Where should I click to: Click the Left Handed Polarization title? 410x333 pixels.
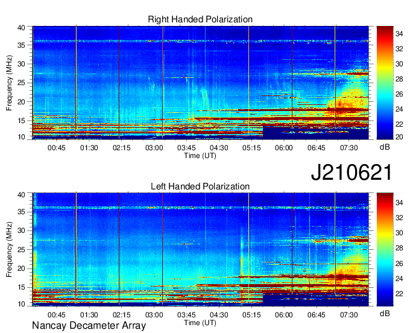[x=200, y=186]
